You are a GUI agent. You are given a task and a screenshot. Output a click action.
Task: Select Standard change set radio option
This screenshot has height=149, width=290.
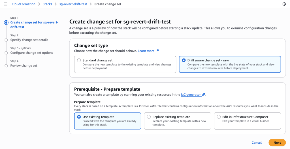pos(79,60)
